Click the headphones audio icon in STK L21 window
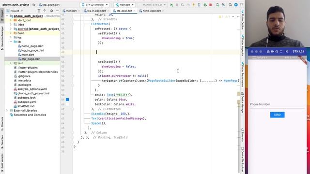Screen dimensions: 310x174 click(277, 52)
